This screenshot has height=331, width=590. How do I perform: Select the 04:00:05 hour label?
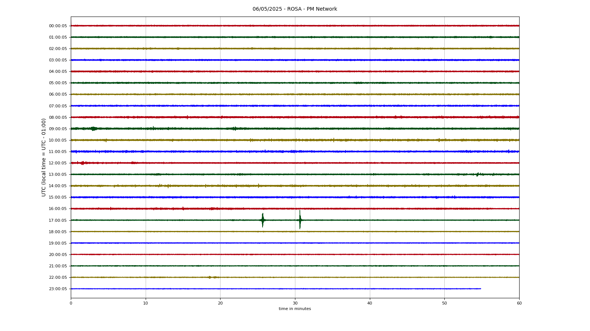(58, 71)
